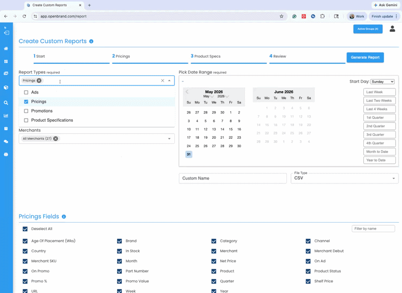Select May 15 in the calendar

click(x=231, y=129)
